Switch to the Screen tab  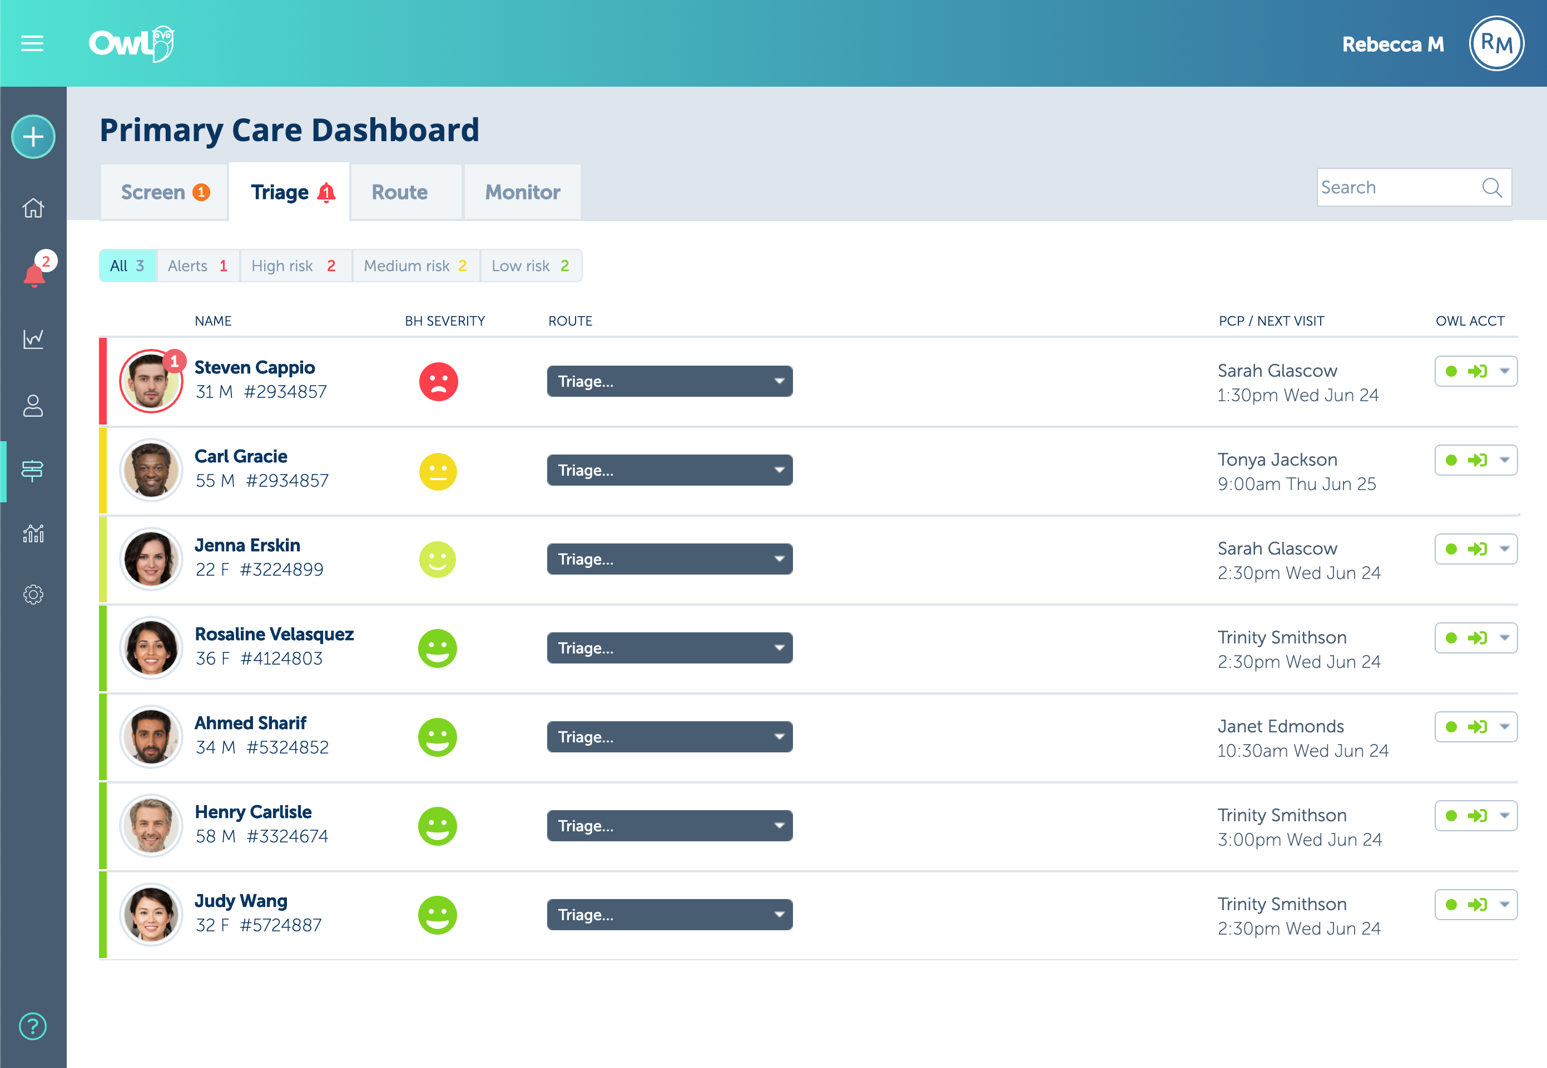[x=165, y=192]
